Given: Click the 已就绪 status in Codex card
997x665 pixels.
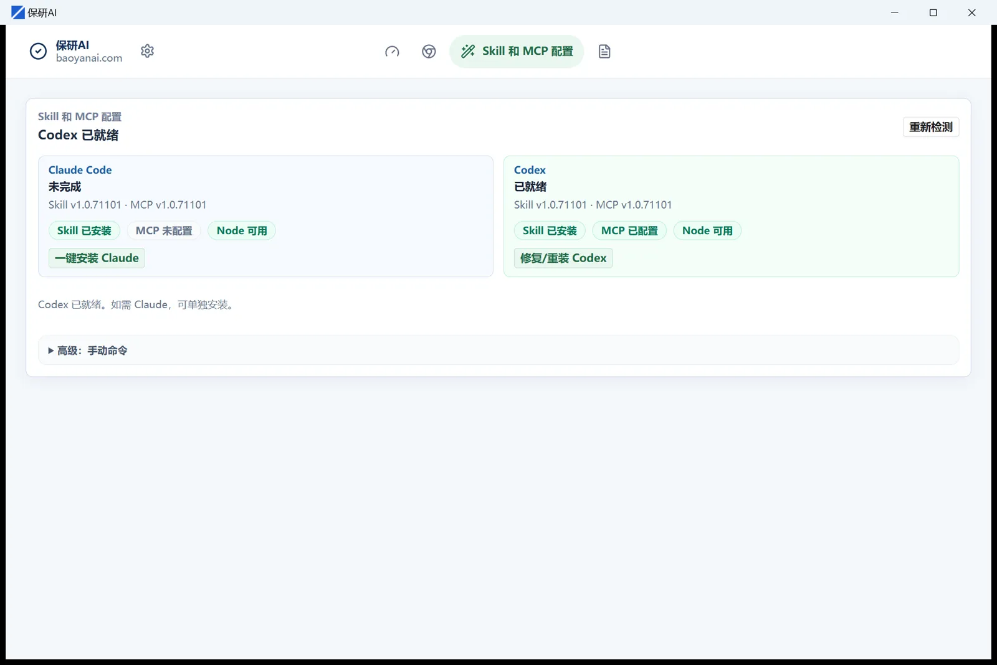Looking at the screenshot, I should click(530, 187).
